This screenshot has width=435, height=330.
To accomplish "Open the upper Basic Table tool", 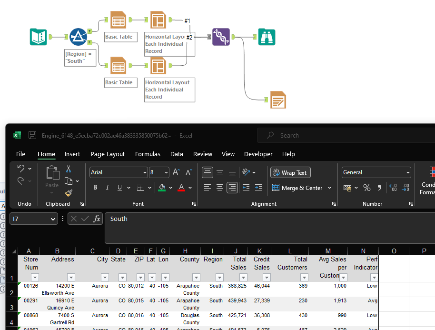I will pos(118,20).
